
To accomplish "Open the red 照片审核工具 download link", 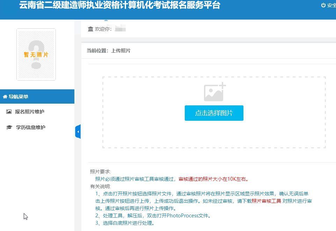I will 266,201.
